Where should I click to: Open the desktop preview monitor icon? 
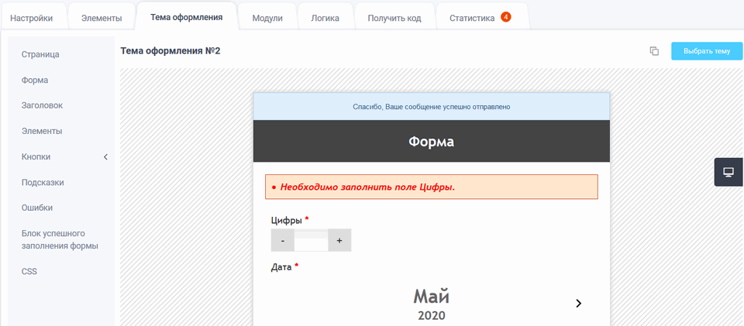(728, 172)
